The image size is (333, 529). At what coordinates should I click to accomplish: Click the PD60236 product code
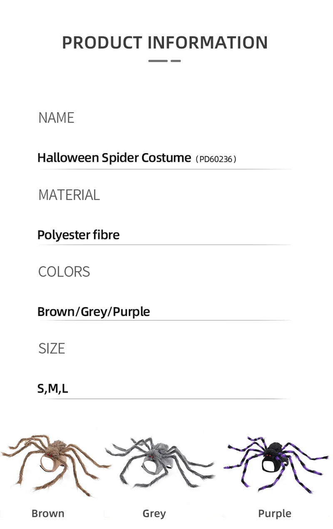pos(216,159)
